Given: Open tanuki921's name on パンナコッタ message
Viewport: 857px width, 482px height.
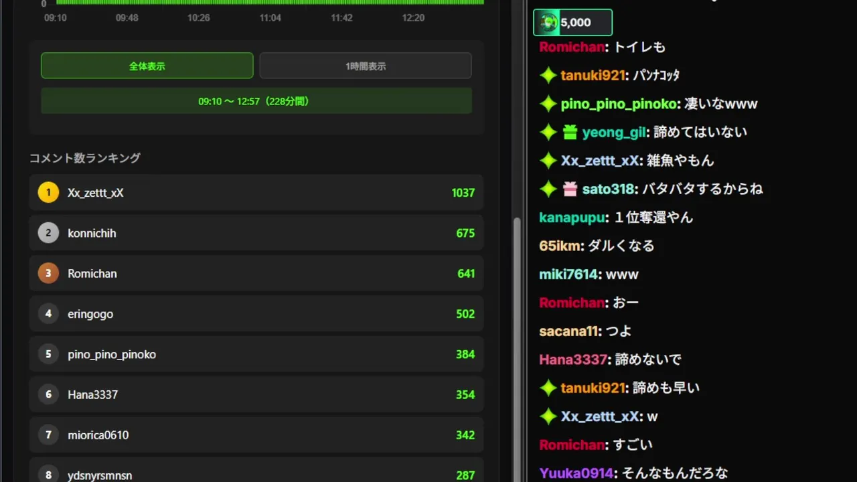Looking at the screenshot, I should coord(593,76).
